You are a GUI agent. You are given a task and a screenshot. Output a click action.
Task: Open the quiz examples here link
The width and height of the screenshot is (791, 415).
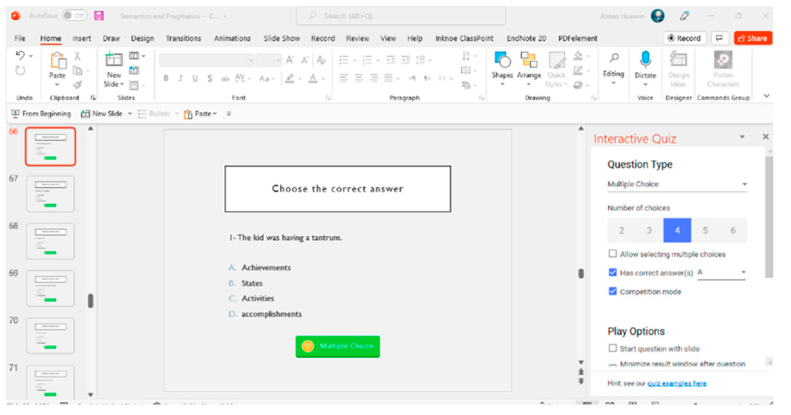[x=677, y=383]
